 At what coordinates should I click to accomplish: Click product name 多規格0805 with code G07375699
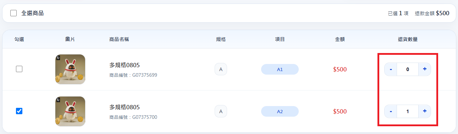coord(125,65)
